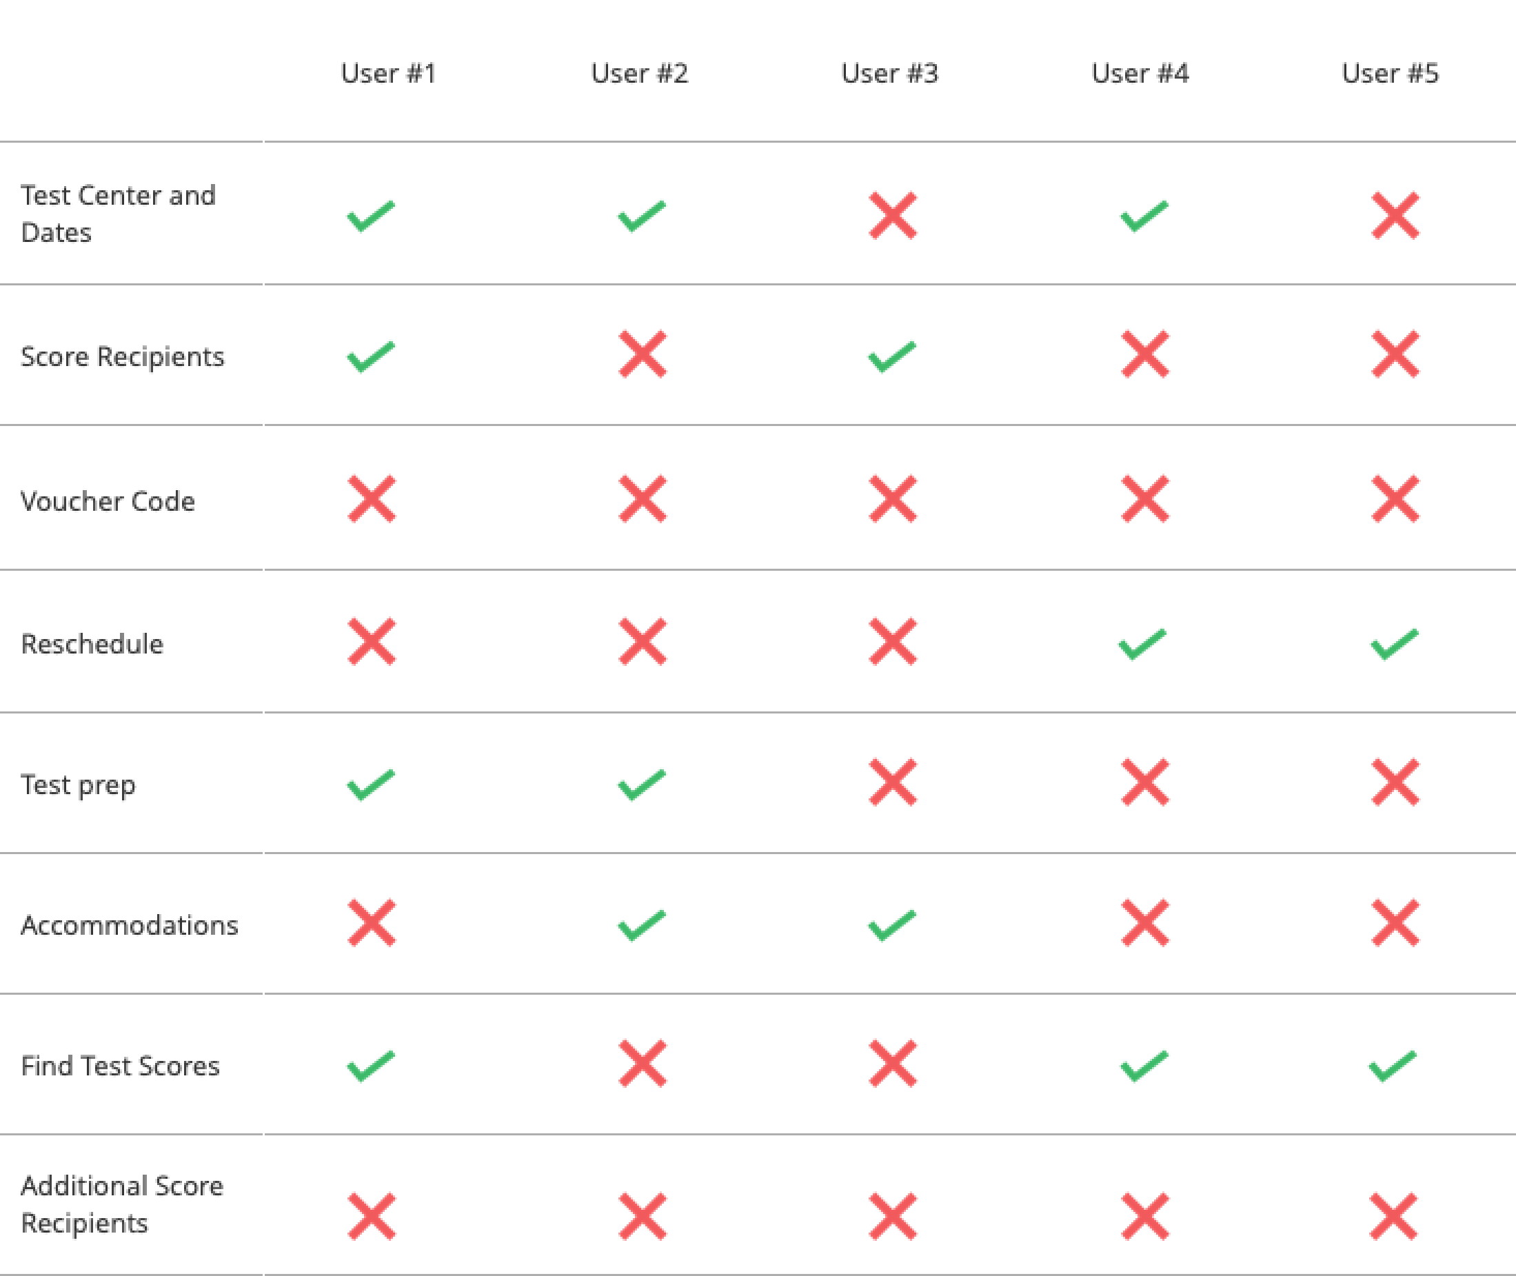Click User #4 green check in Reschedule row
This screenshot has width=1516, height=1276.
1143,644
